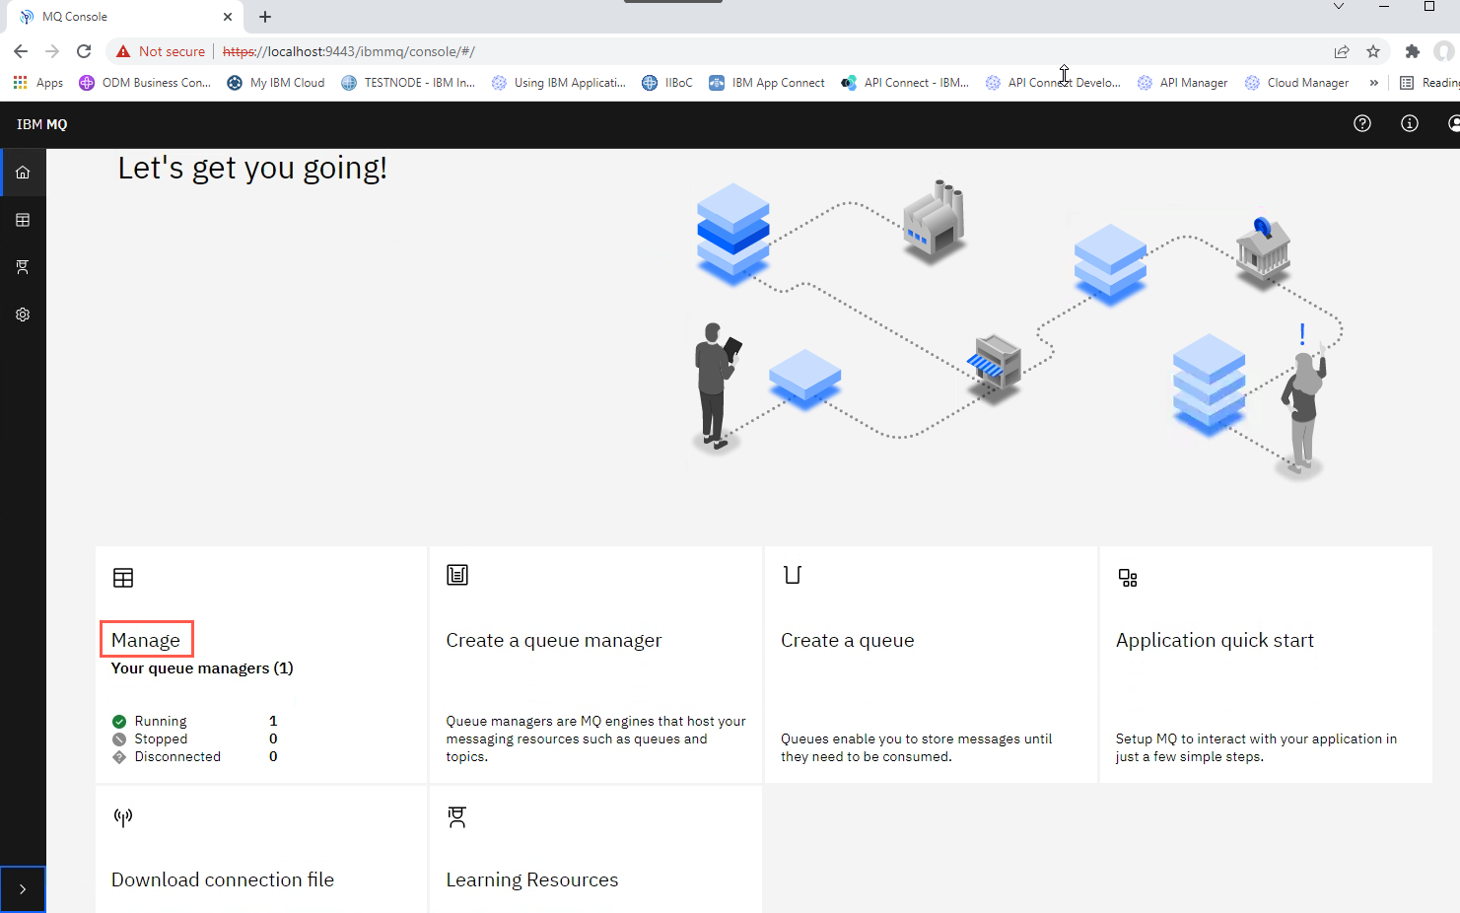Open the Learning Resources icon in sidebar
1460x913 pixels.
coord(23,267)
